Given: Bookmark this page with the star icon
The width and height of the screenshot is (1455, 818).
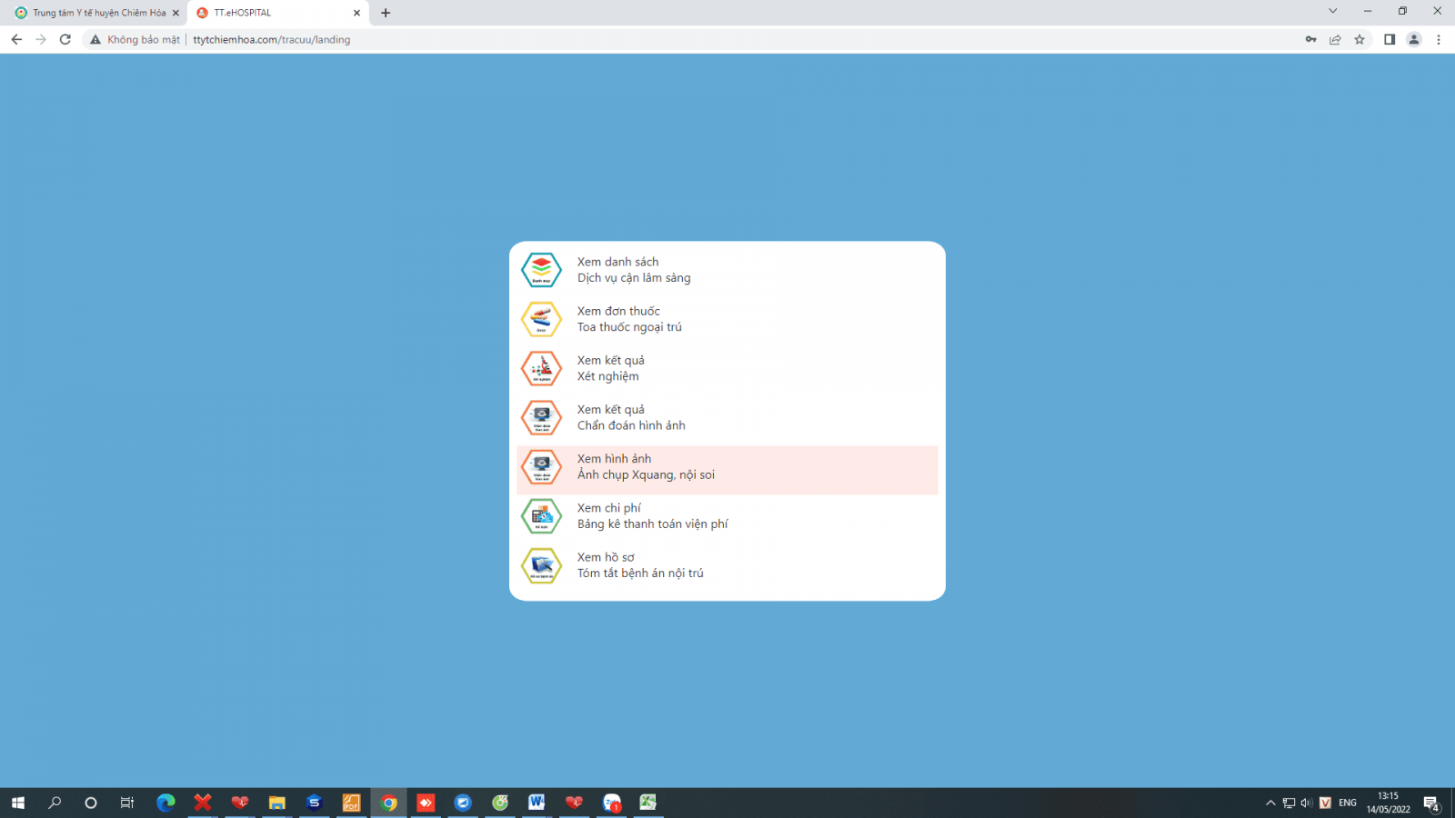Looking at the screenshot, I should (x=1360, y=39).
